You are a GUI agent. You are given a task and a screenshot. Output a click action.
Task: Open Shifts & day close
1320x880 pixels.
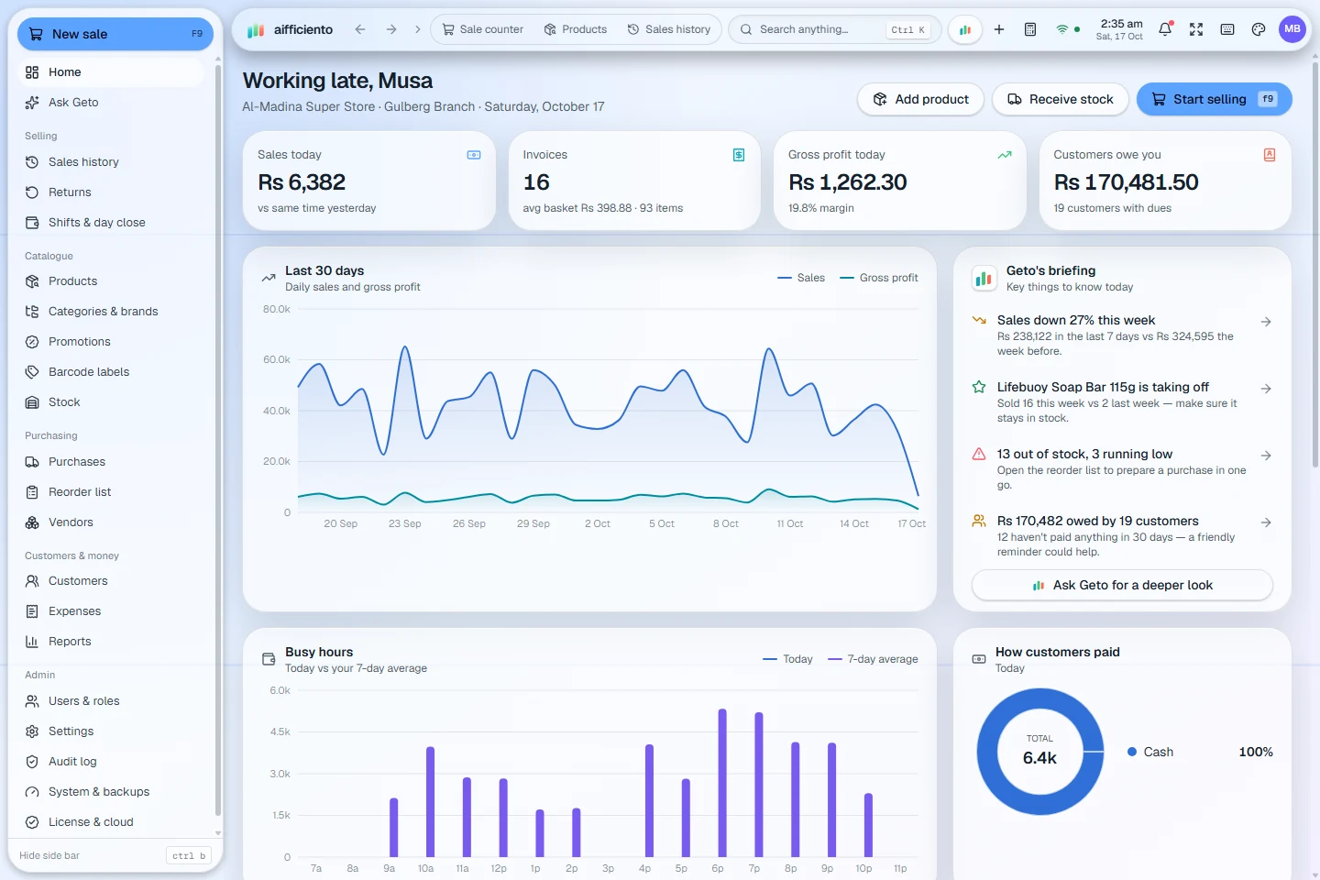111,223
